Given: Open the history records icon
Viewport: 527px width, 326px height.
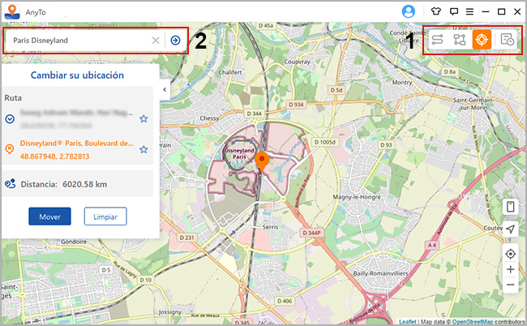Looking at the screenshot, I should pyautogui.click(x=508, y=40).
